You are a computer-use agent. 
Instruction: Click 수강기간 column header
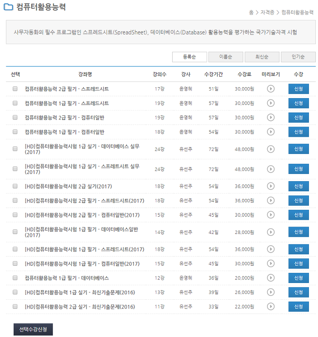click(x=214, y=74)
